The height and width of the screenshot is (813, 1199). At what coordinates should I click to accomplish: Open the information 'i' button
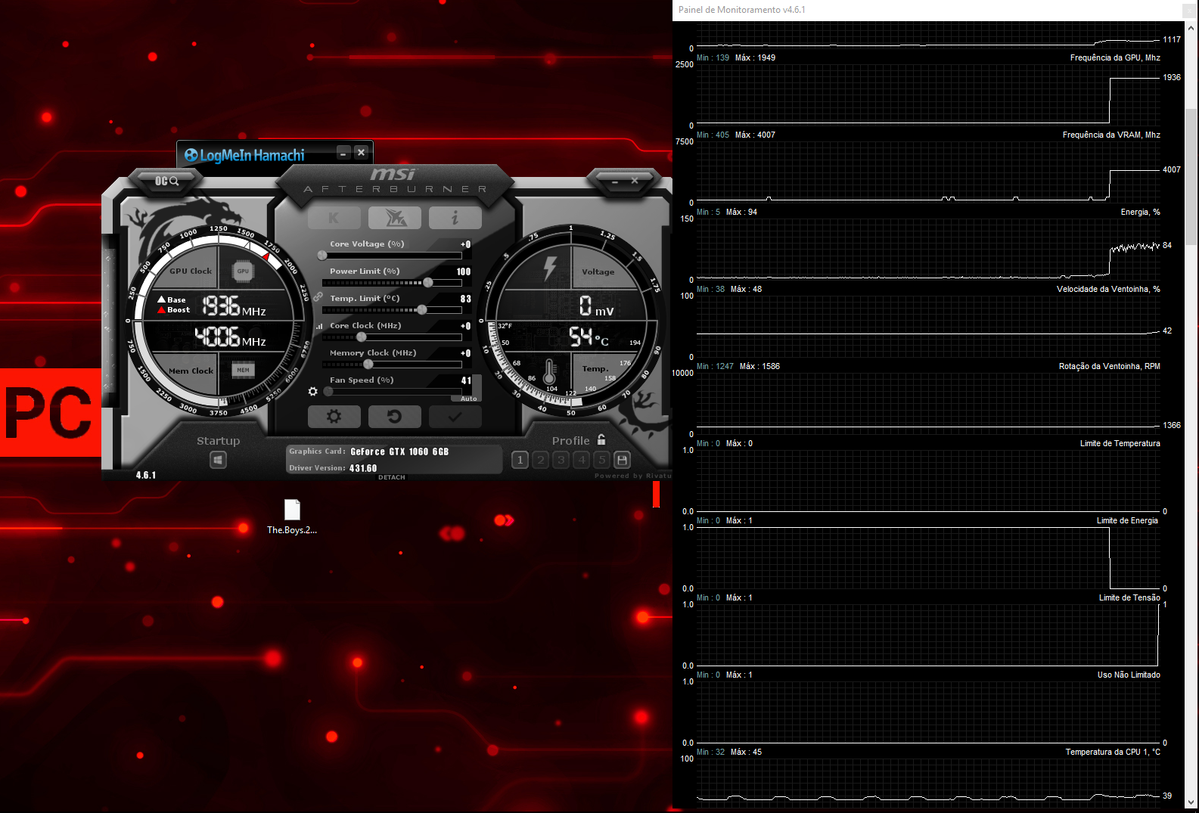click(455, 218)
